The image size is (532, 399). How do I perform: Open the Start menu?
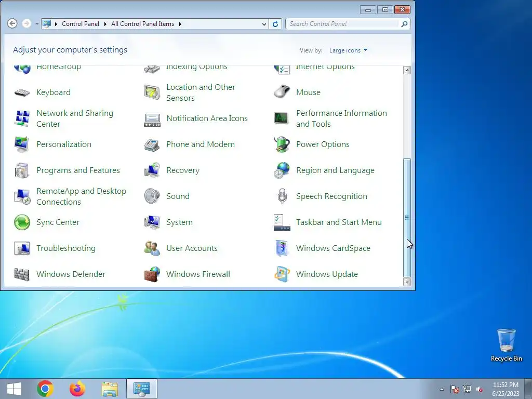[14, 389]
